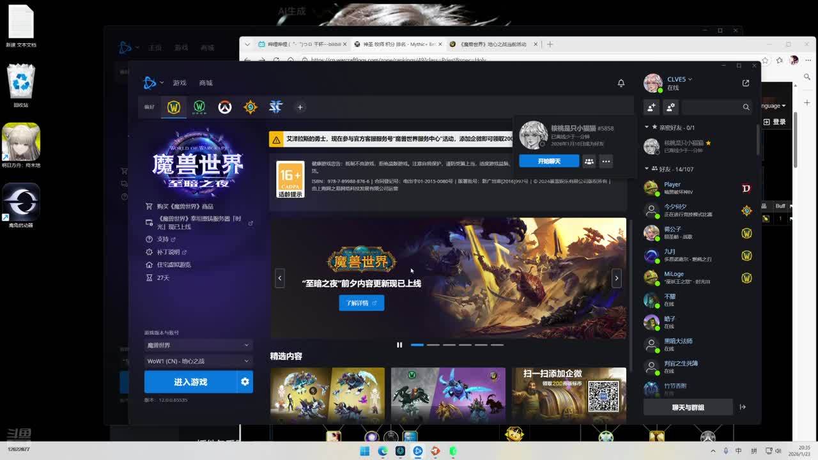Select friend 黑暗大法师 in the friends list
Screen dimensions: 818x460
tap(698, 344)
